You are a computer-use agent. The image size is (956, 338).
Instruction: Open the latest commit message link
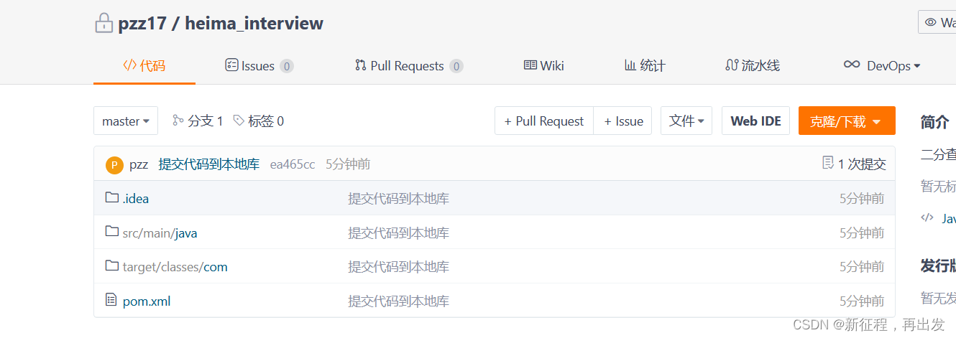(208, 164)
